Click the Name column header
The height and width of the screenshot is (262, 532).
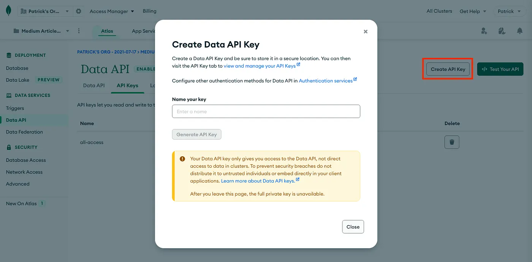(87, 123)
